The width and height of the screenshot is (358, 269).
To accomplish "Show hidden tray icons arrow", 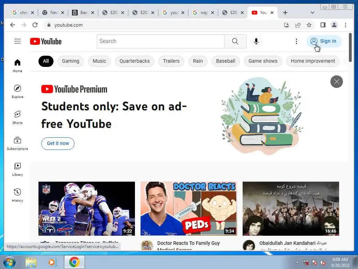I will pos(297,262).
